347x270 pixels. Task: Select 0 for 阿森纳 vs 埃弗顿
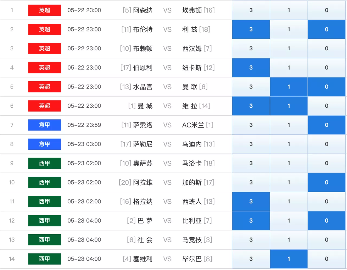pyautogui.click(x=327, y=10)
